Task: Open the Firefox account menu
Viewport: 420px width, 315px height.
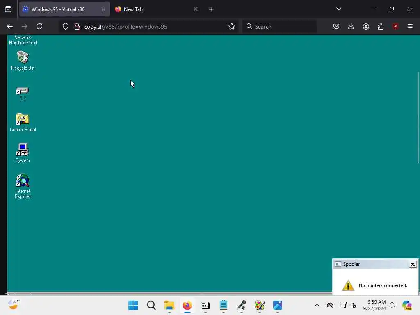Action: [366, 26]
